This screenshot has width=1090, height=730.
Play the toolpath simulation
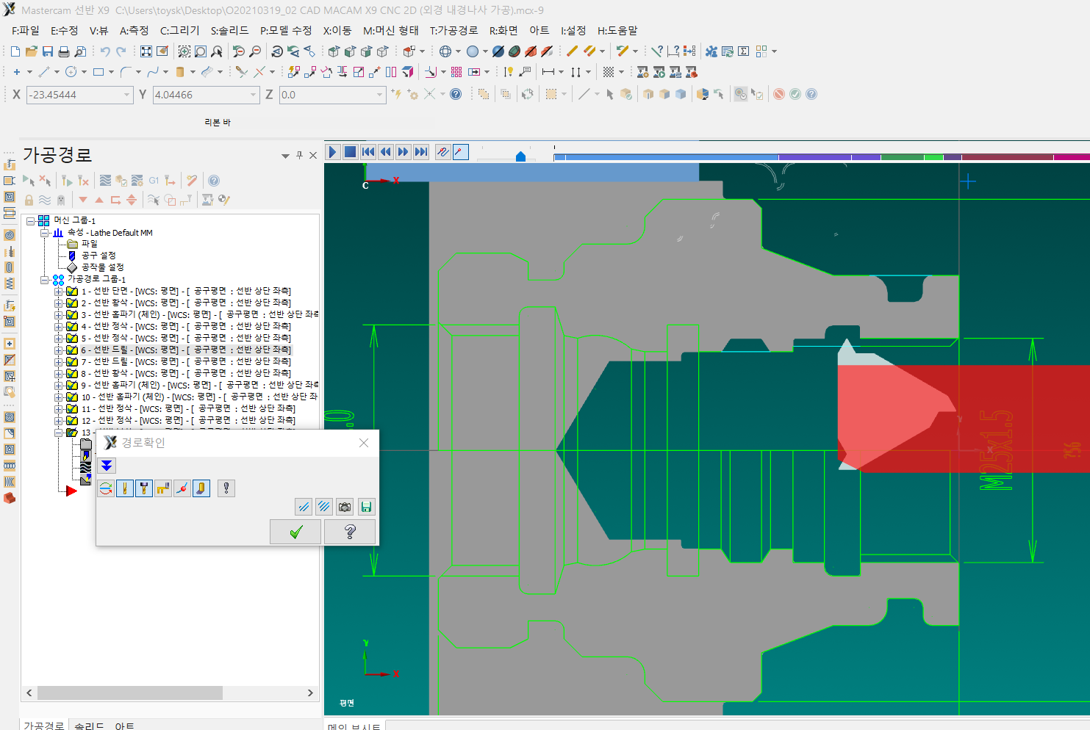[332, 152]
